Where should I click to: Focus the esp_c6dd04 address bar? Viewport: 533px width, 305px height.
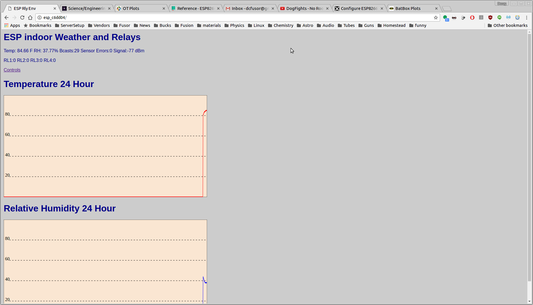tap(237, 18)
